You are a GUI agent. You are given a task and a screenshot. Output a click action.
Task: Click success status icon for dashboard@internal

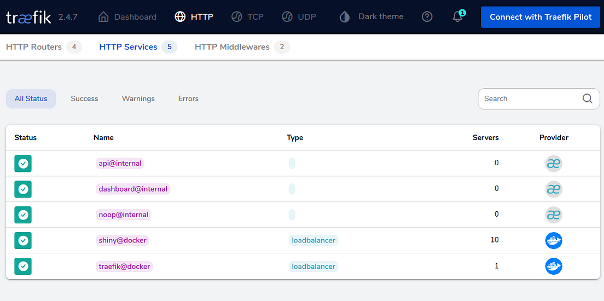pos(23,189)
